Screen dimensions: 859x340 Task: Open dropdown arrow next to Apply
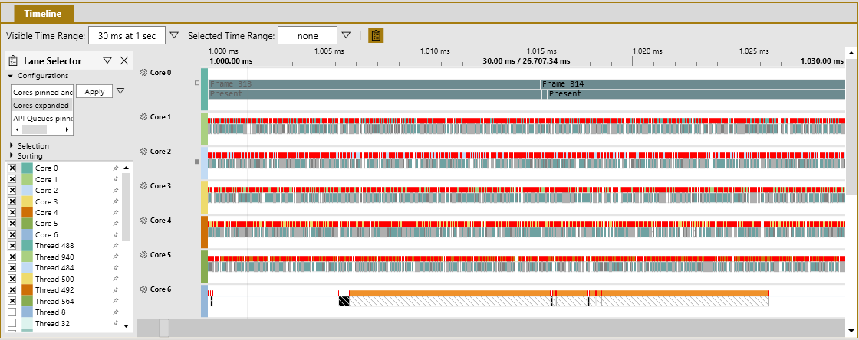[120, 90]
